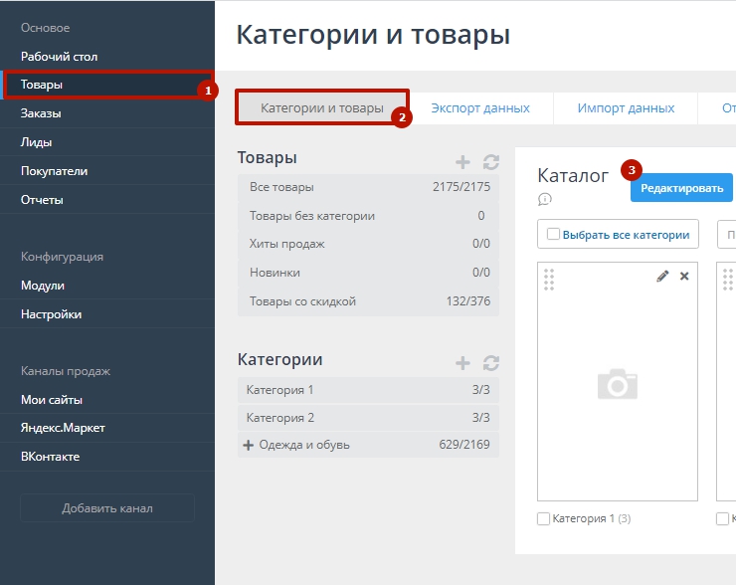
Task: Check the Выбрать все категории checkbox
Action: tap(553, 234)
